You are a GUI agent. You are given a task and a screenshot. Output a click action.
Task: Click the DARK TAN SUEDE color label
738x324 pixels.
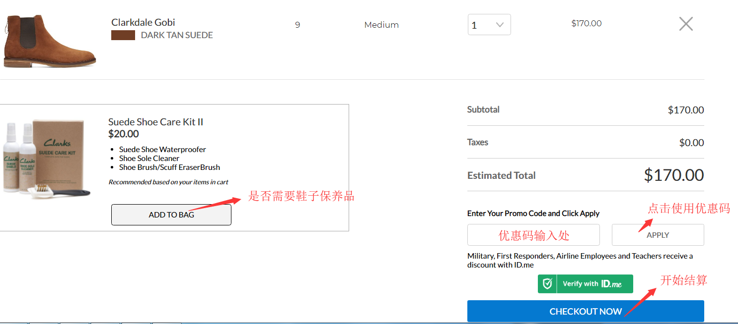coord(177,35)
